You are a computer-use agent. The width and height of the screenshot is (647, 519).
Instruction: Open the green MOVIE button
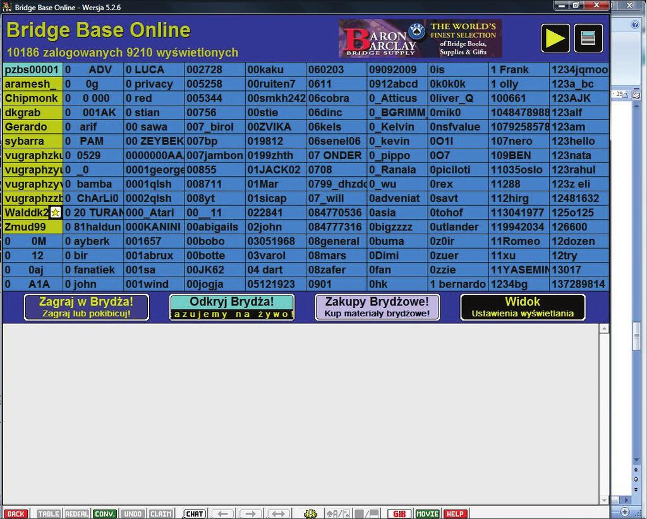tap(428, 514)
